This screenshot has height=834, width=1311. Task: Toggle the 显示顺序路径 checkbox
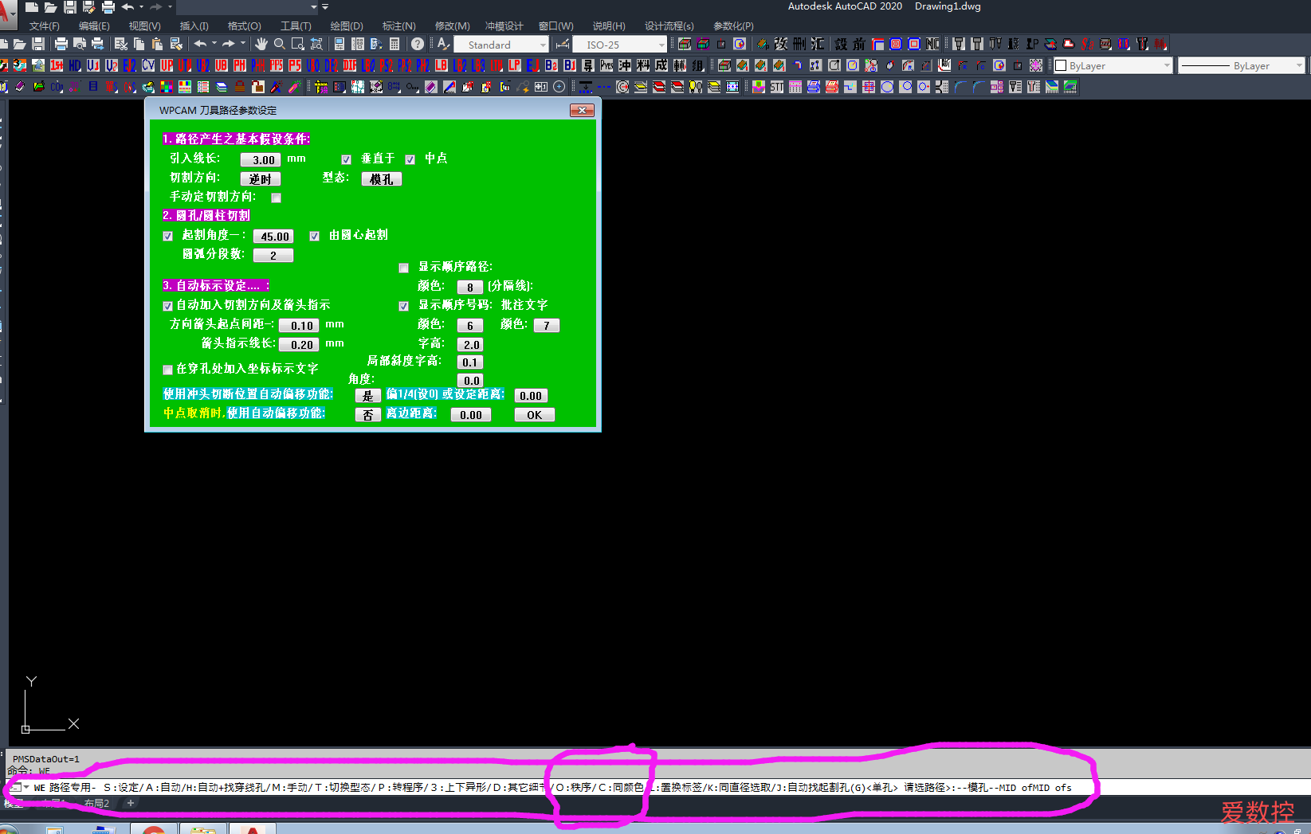pos(404,268)
